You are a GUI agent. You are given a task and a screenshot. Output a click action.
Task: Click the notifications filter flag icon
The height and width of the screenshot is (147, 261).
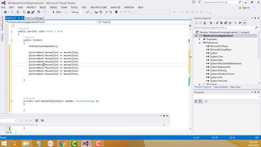199,2
